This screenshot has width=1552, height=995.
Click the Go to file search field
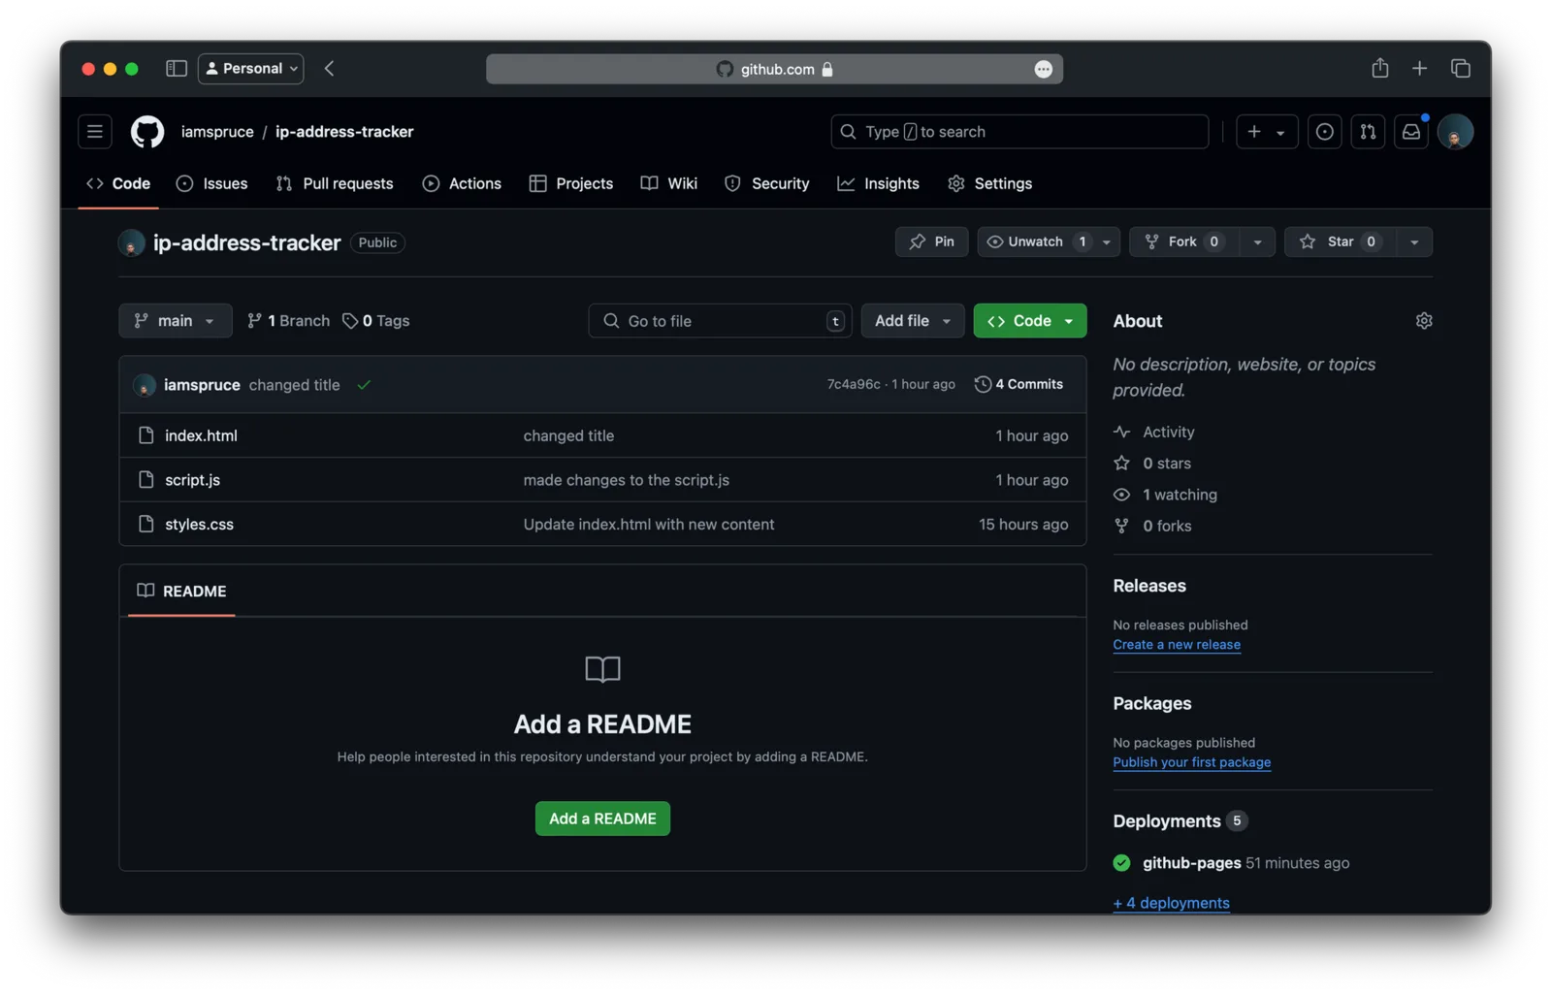(x=720, y=321)
